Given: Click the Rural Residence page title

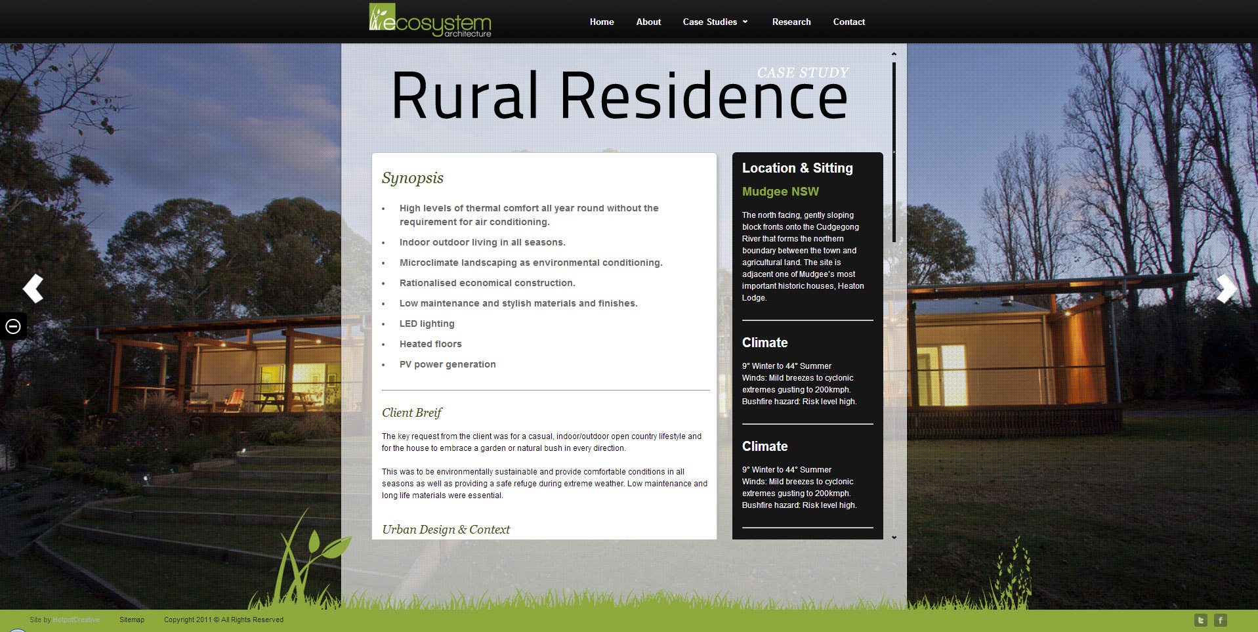Looking at the screenshot, I should click(x=619, y=96).
